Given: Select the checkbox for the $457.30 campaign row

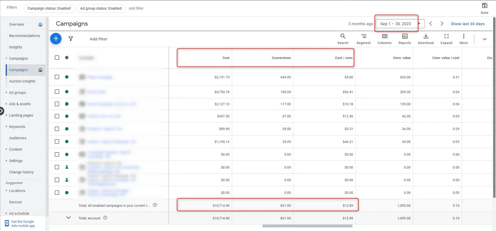Looking at the screenshot, I should pyautogui.click(x=57, y=116).
